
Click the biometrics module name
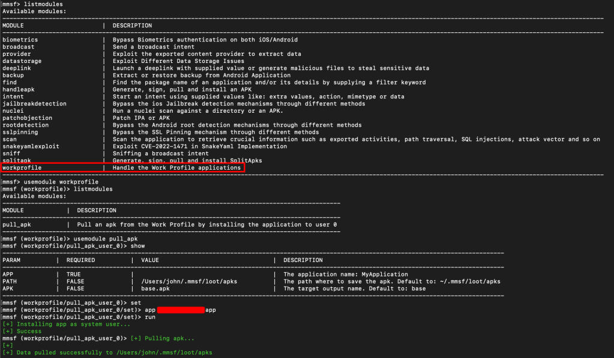coord(20,40)
